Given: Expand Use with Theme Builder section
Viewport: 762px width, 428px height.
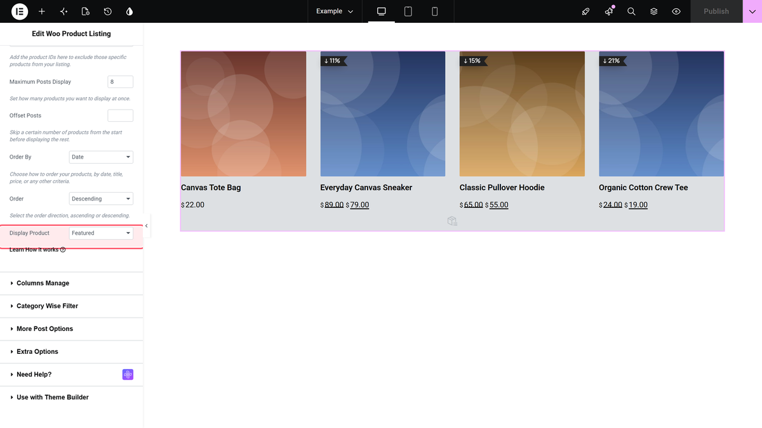Looking at the screenshot, I should (x=71, y=398).
